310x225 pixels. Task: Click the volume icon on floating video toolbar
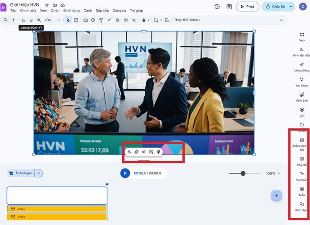[144, 152]
